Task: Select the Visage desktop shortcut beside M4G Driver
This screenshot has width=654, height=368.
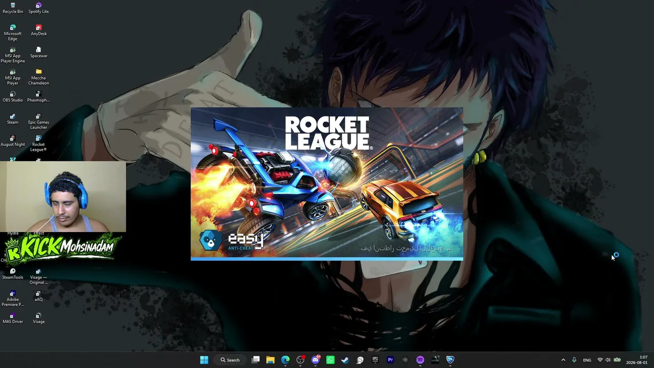Action: (x=38, y=318)
